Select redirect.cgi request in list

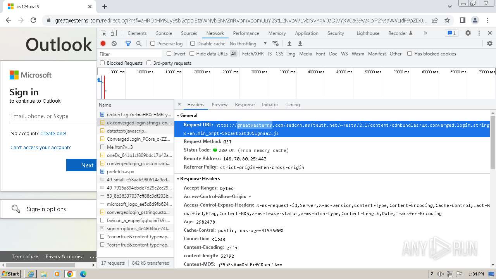point(136,115)
